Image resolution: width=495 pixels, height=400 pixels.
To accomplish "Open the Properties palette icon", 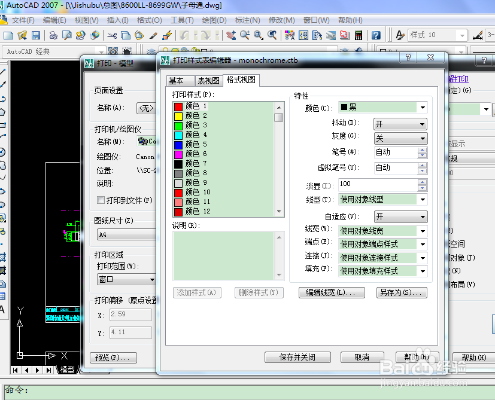I will pyautogui.click(x=290, y=35).
